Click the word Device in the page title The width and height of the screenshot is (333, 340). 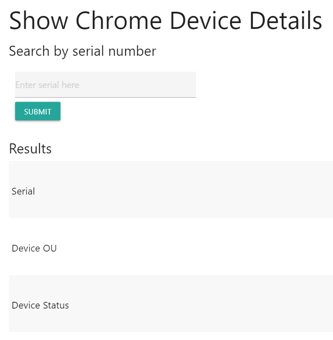pyautogui.click(x=206, y=21)
